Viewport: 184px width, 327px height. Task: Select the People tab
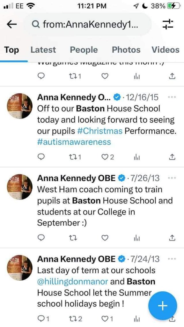(84, 50)
